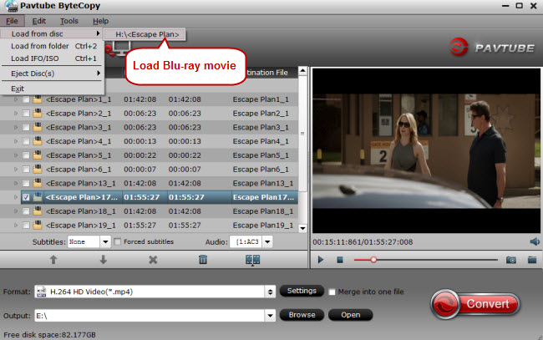Click the film icon of Escape Plan>2_1
Viewport: 543px width, 340px height.
38,114
